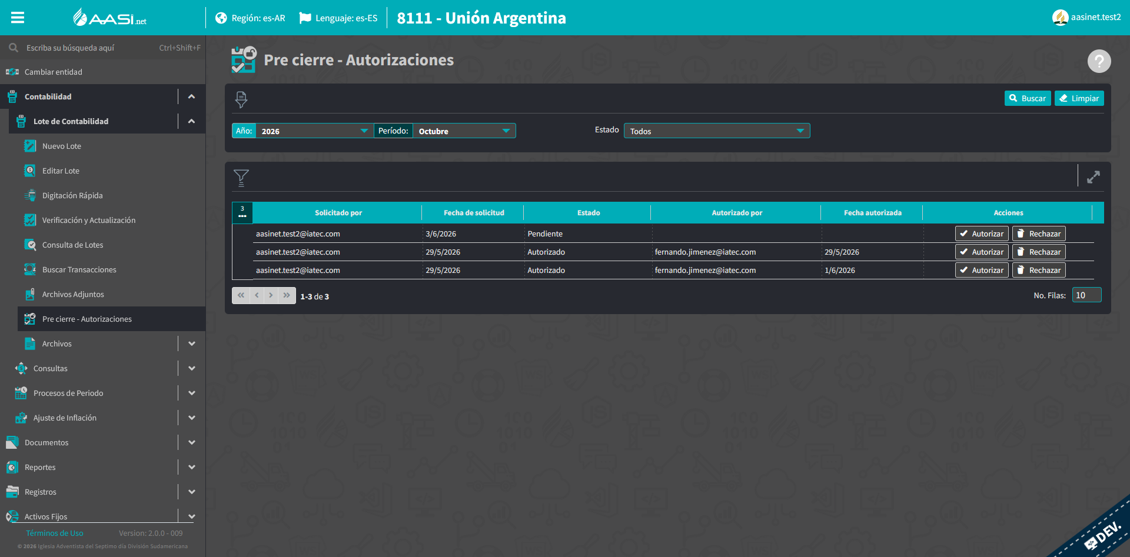Open the grid column options menu
The width and height of the screenshot is (1130, 557).
point(242,212)
